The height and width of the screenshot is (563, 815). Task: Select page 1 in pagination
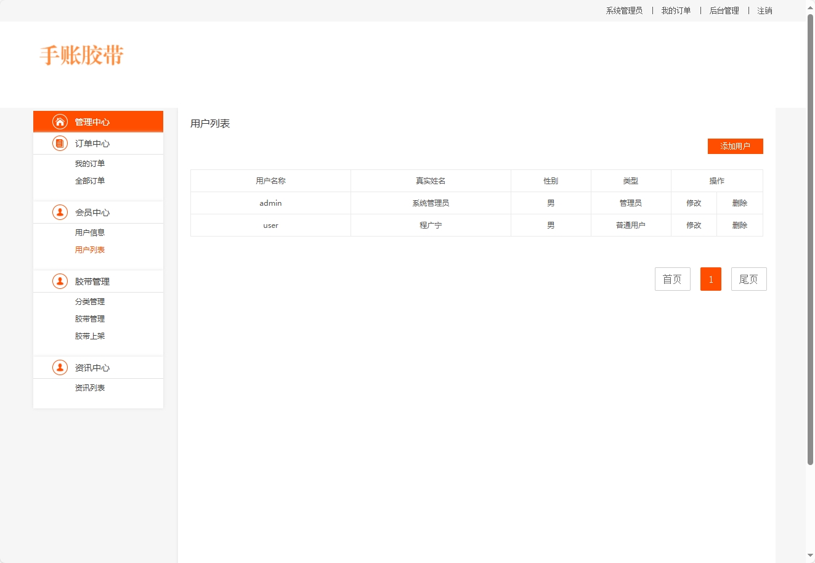711,279
